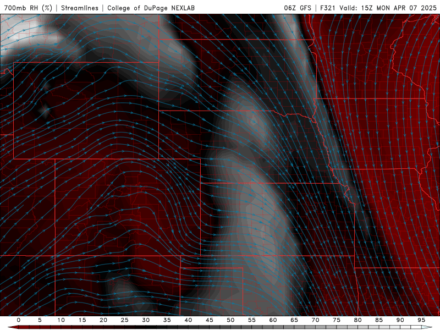Click the "65" colorbar scale label
The image size is (440, 330).
294,320
